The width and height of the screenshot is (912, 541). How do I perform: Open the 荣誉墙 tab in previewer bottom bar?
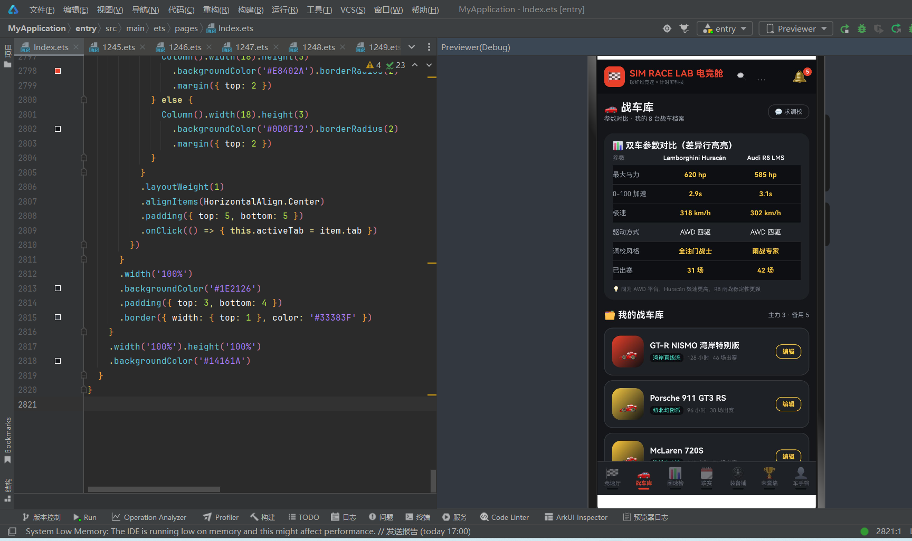[769, 477]
